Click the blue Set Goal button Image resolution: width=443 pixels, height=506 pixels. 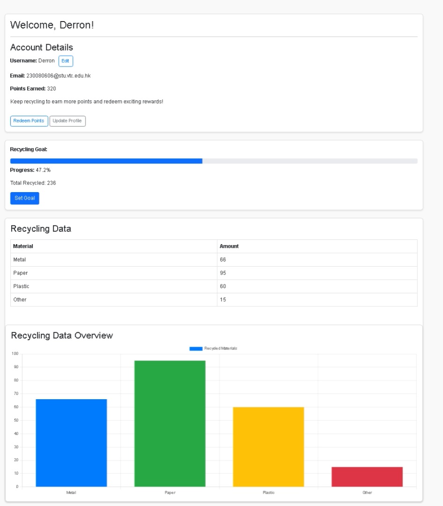pyautogui.click(x=25, y=198)
